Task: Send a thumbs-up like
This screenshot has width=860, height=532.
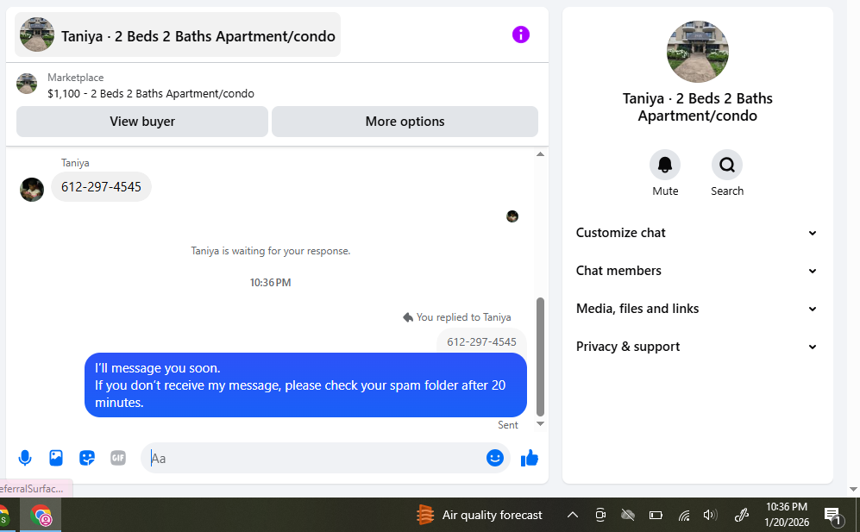Action: click(x=530, y=457)
